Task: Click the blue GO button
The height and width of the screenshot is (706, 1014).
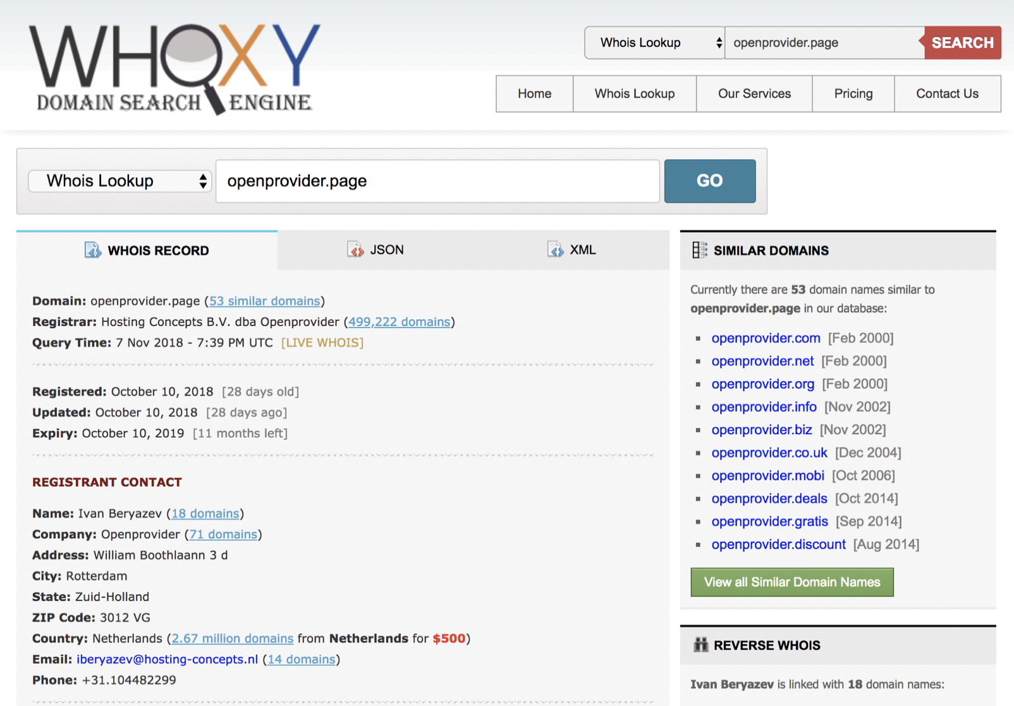Action: [x=710, y=181]
